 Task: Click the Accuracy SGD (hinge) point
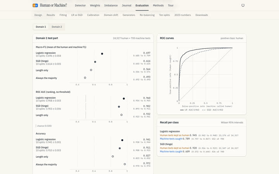pyautogui.click(x=120, y=148)
